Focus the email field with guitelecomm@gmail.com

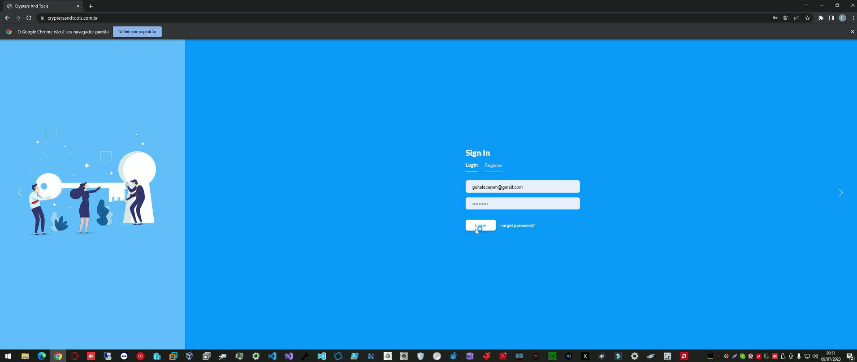point(523,187)
